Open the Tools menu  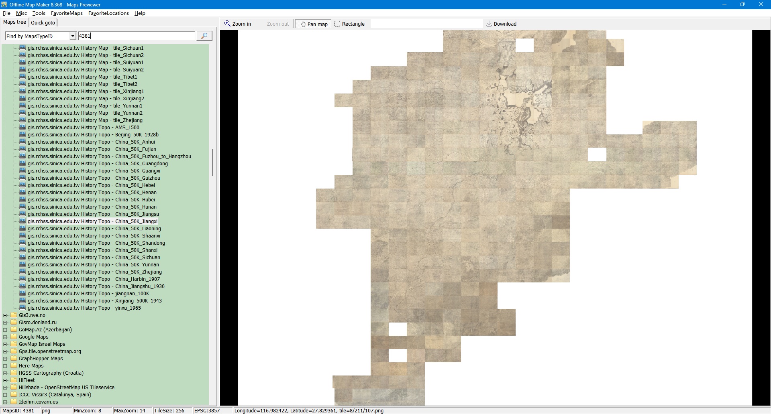[39, 13]
